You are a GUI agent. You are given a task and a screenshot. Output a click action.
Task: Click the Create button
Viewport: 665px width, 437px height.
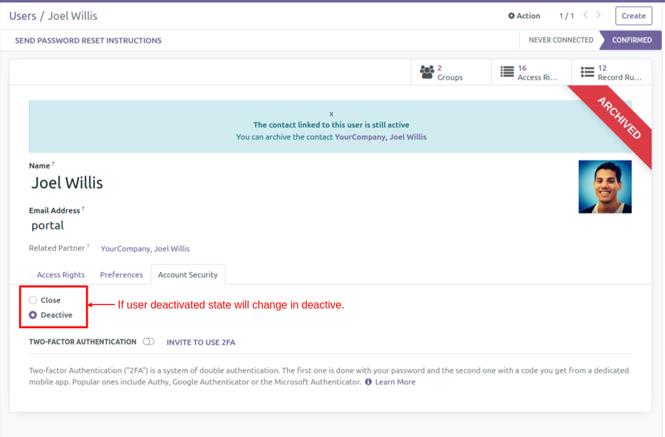click(x=634, y=15)
